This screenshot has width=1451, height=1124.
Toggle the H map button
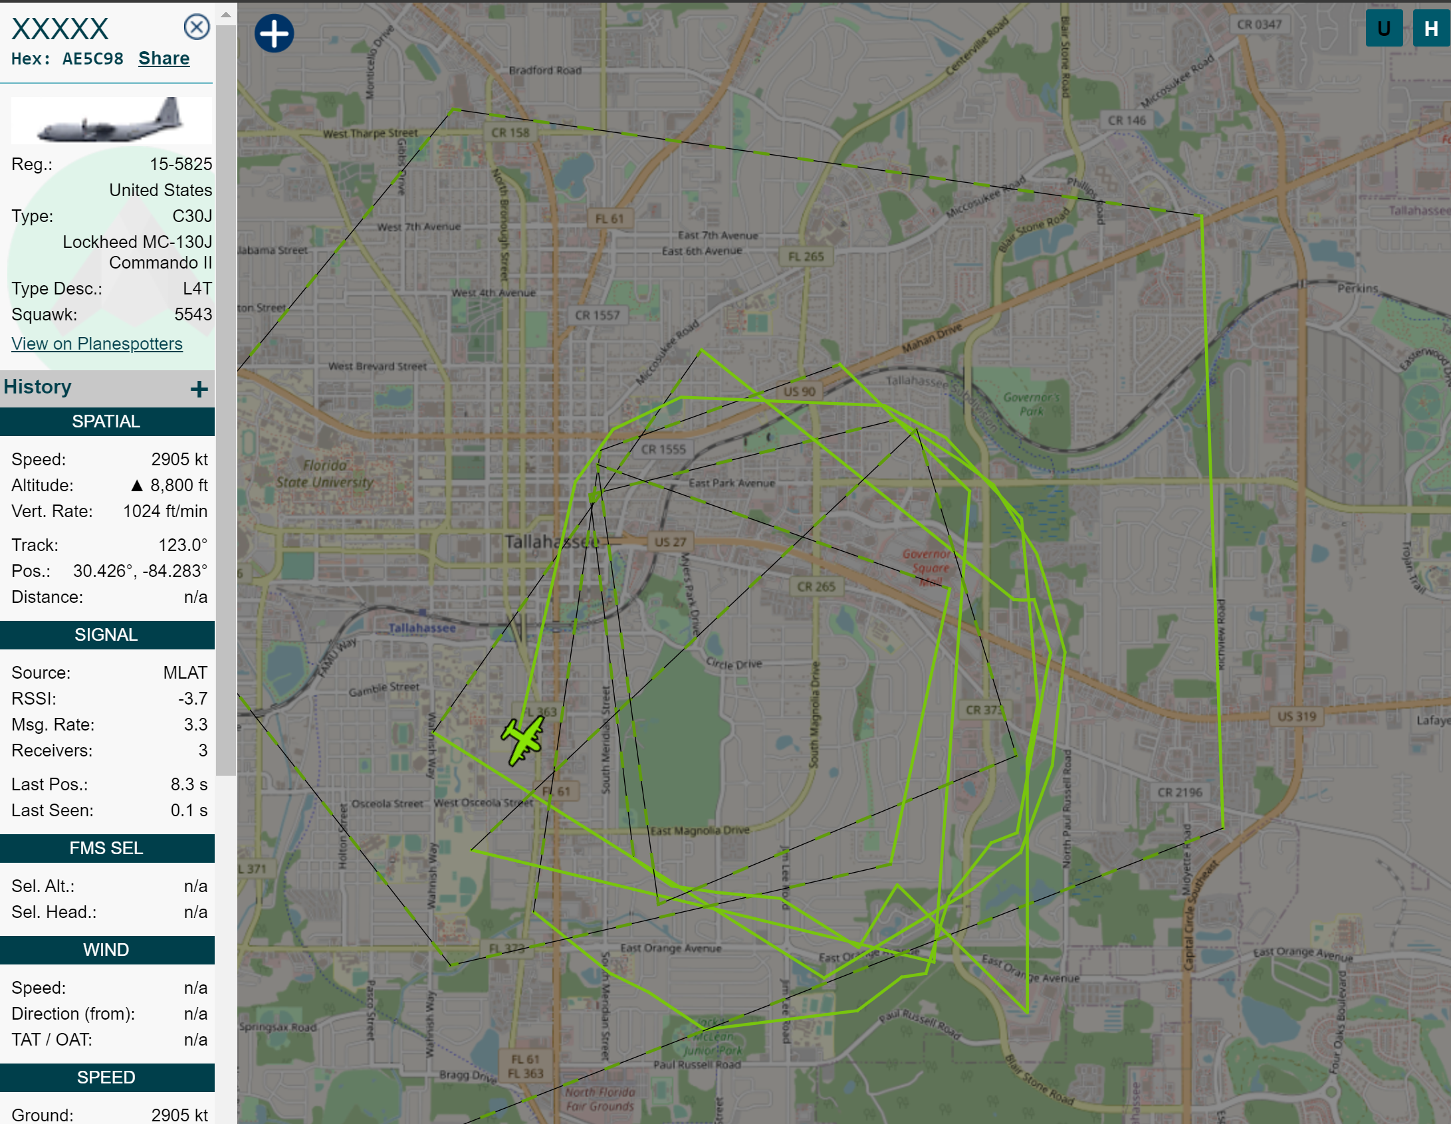1431,28
